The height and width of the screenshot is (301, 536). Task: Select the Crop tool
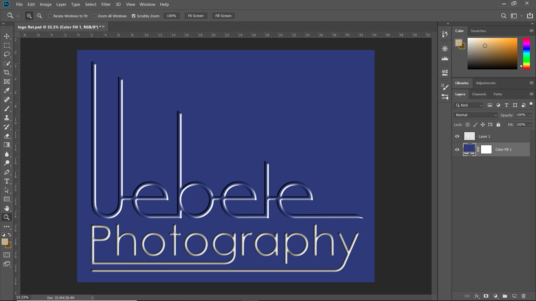click(x=7, y=72)
